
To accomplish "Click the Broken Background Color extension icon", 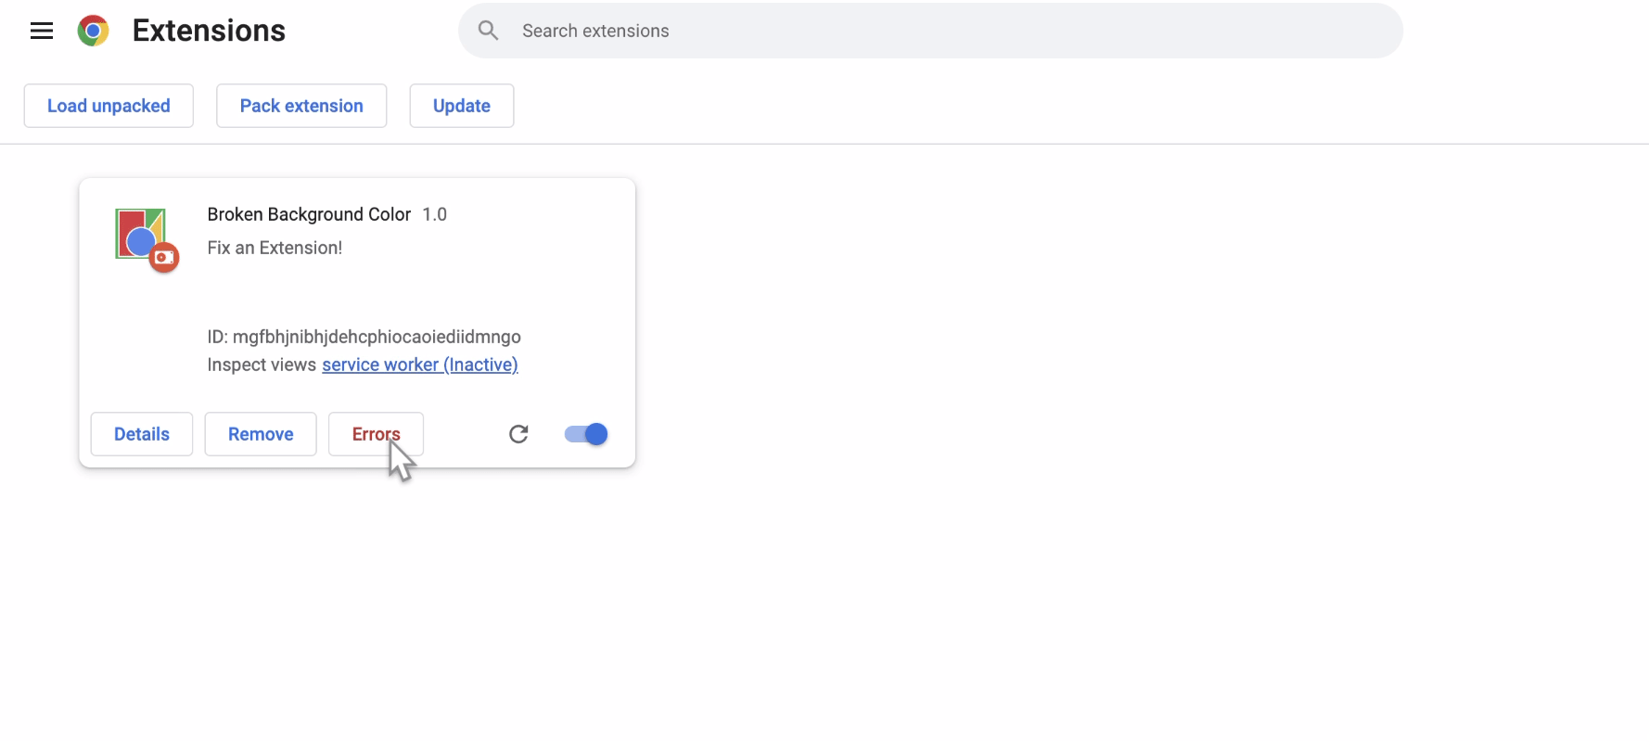I will (x=139, y=233).
